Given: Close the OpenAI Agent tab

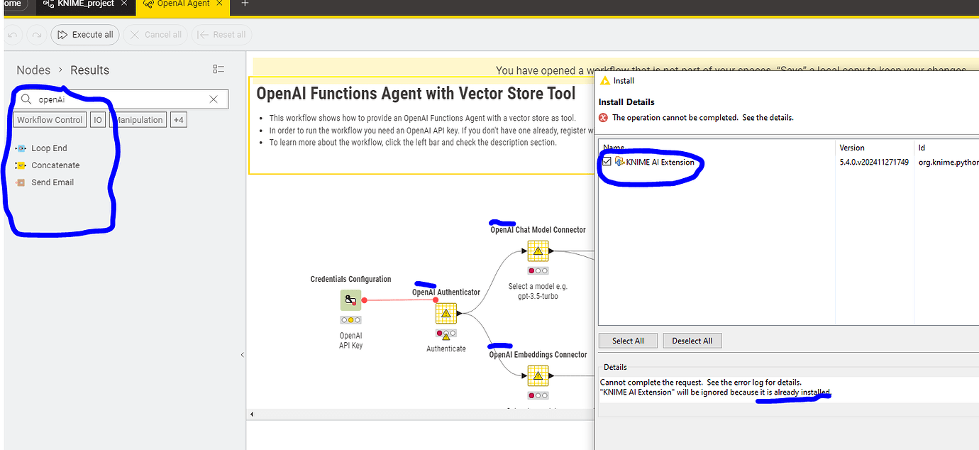Looking at the screenshot, I should 219,4.
